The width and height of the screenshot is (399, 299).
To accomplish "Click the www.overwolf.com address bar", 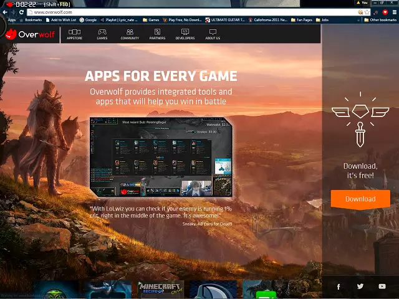I will (193, 12).
